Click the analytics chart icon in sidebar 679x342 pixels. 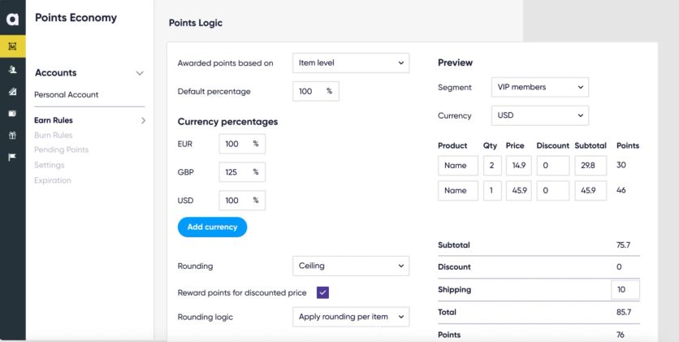pos(12,93)
